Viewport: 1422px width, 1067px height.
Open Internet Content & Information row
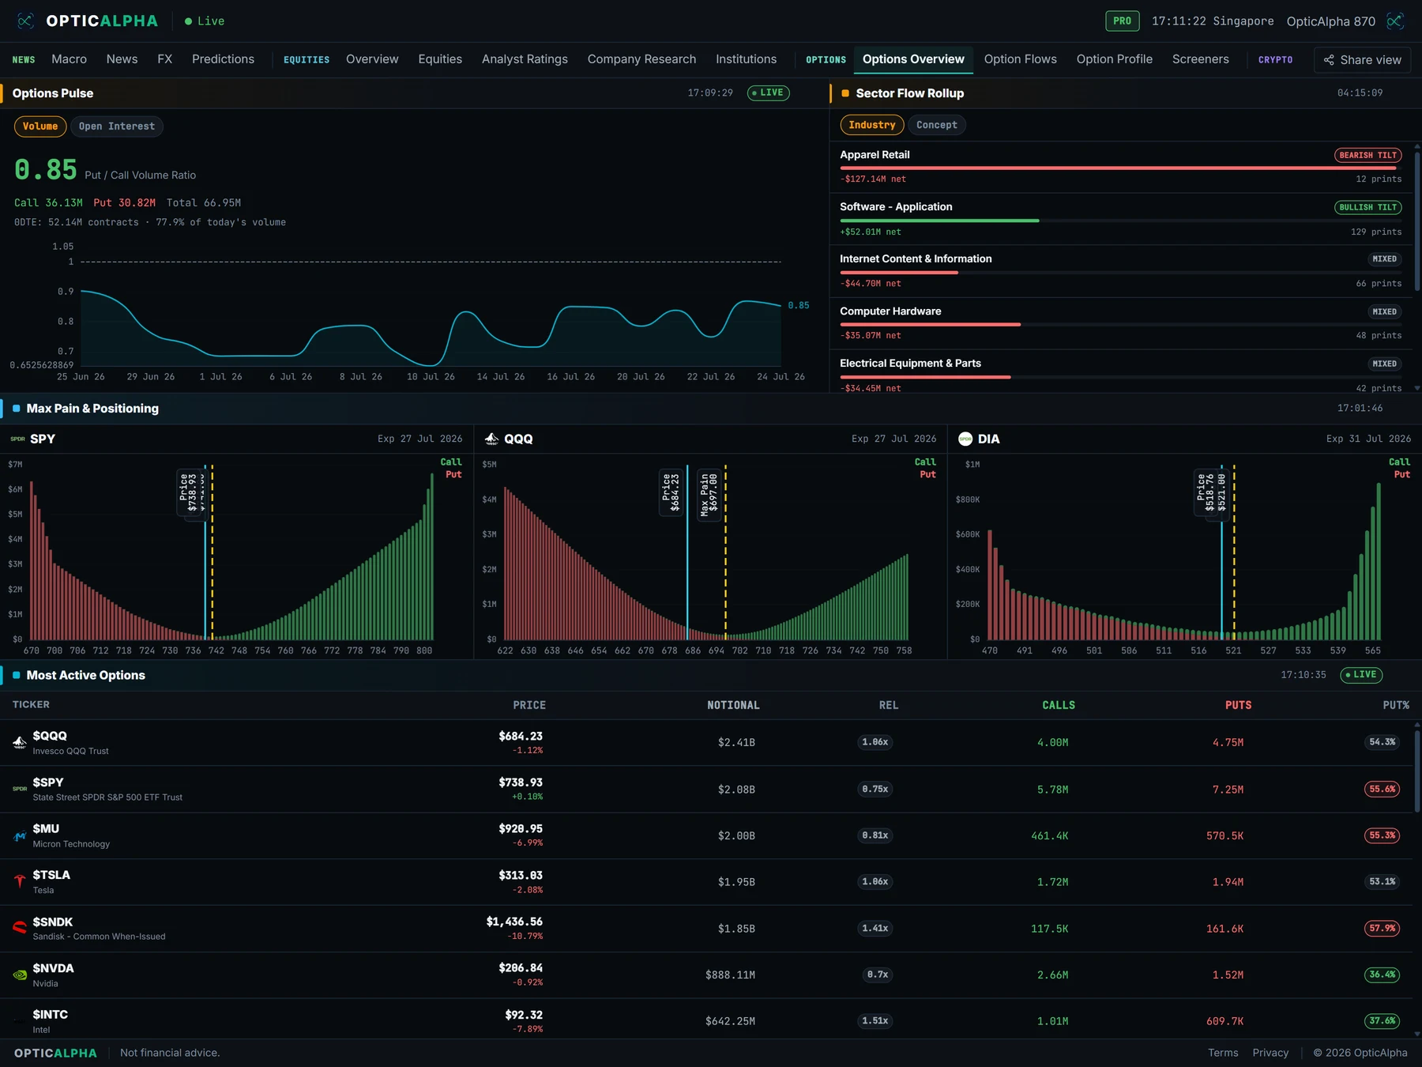coord(1121,271)
